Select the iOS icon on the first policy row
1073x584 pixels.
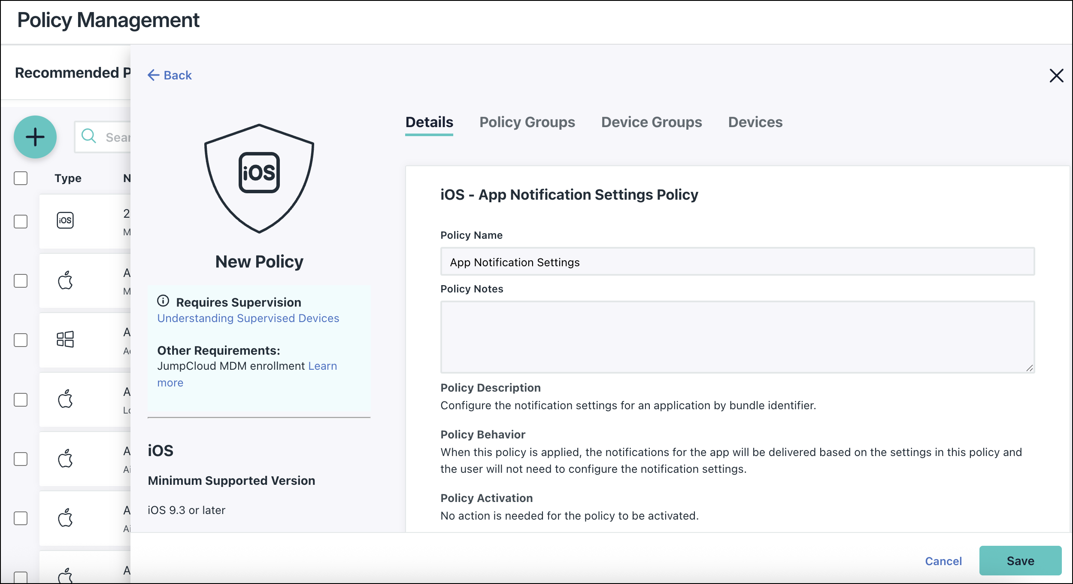click(65, 220)
